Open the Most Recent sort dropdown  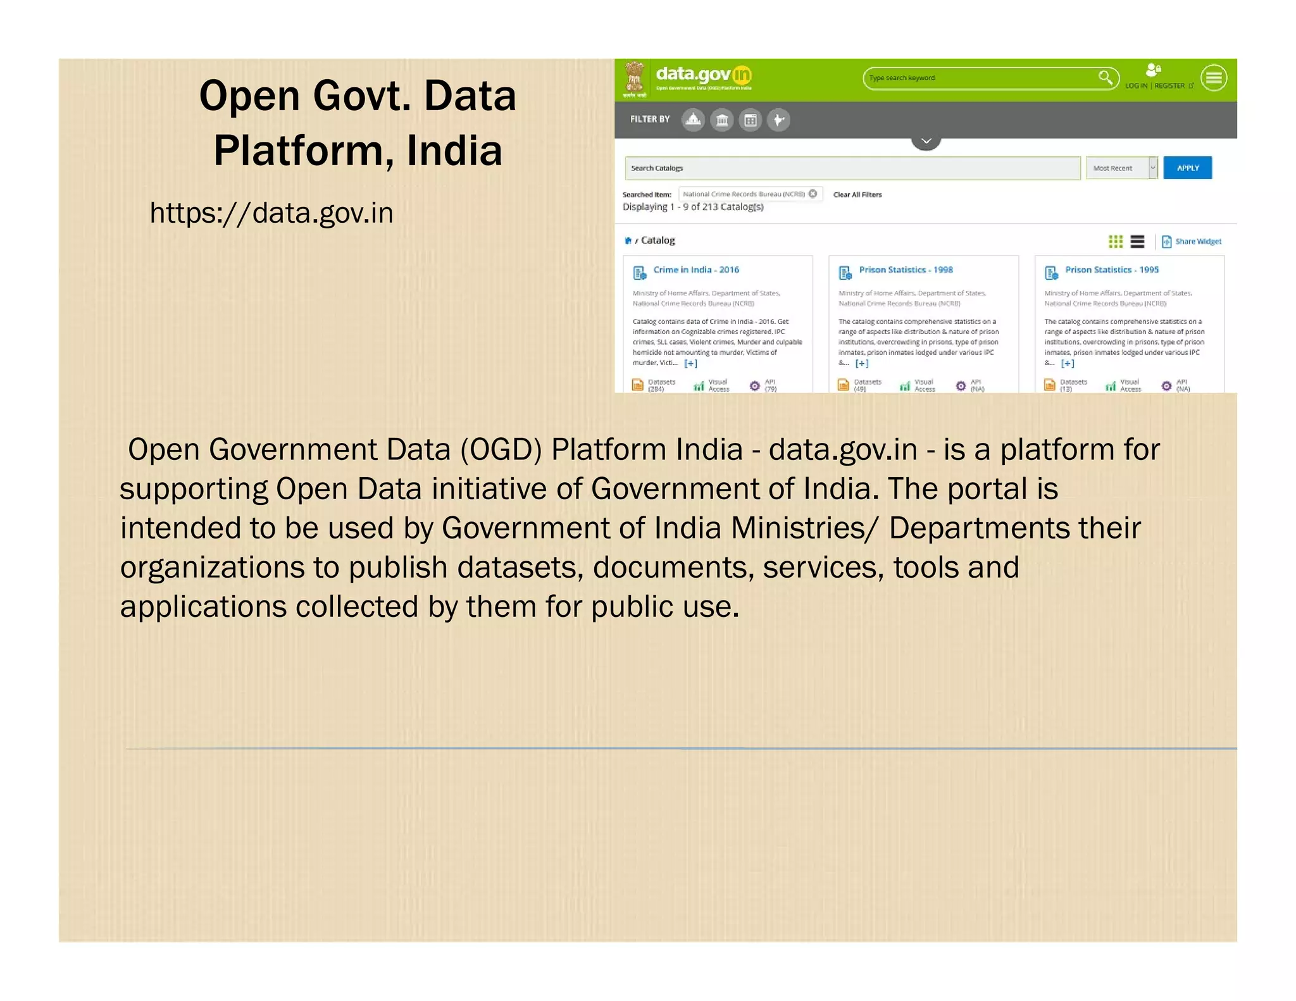click(x=1121, y=168)
